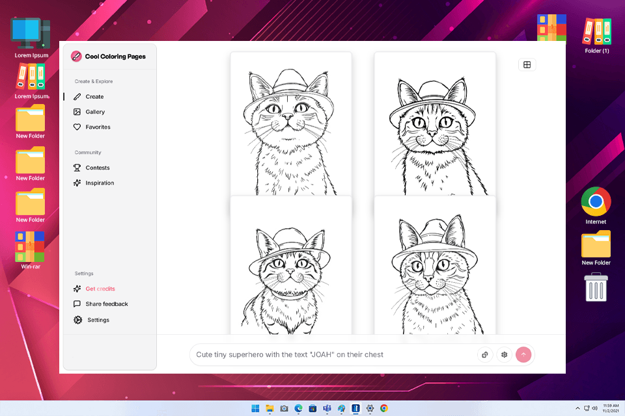
Task: Select the Lorem Ipsum computer desktop icon
Action: [31, 38]
